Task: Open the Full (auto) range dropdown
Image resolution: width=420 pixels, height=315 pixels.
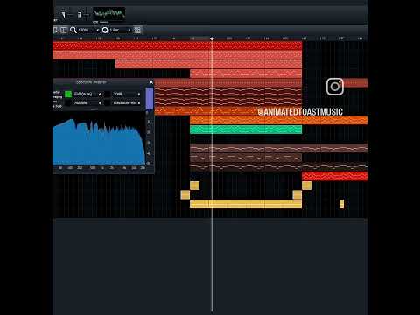Action: click(x=87, y=94)
